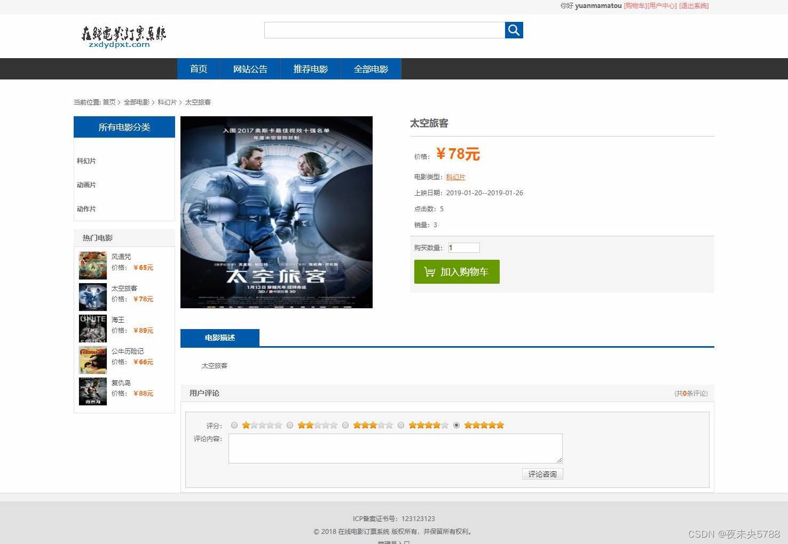This screenshot has width=788, height=544.
Task: Open the 首页 navigation tab
Action: click(x=199, y=69)
